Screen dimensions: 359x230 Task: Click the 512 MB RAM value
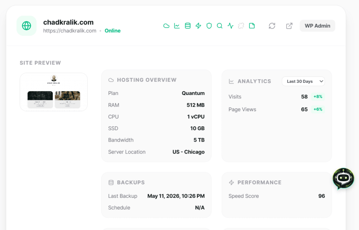coord(196,105)
